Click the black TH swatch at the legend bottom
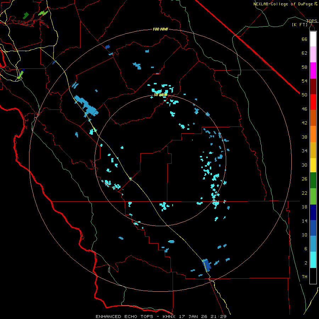Image resolution: width=319 pixels, height=319 pixels. tap(313, 276)
